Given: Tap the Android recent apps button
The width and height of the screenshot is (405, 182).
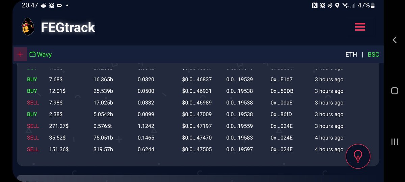Looking at the screenshot, I should pyautogui.click(x=395, y=142).
